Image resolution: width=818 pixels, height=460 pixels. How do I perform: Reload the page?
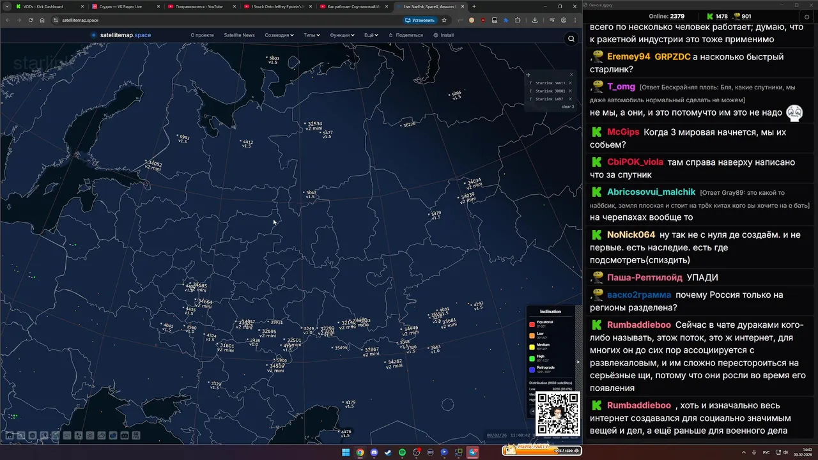(x=29, y=20)
